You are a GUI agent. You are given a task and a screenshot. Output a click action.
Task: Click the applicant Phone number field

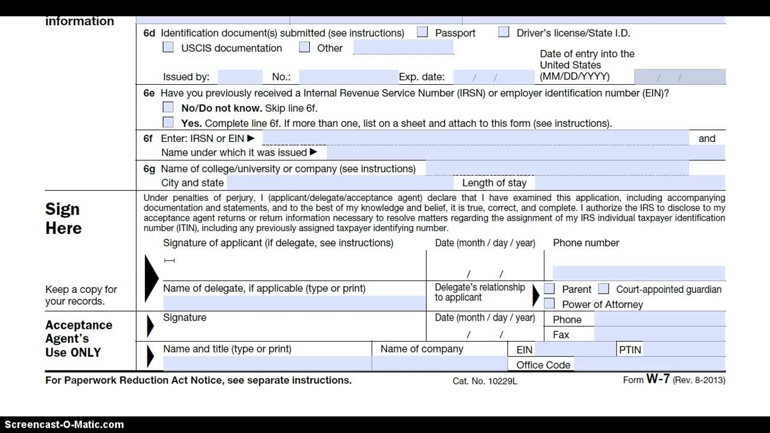point(639,273)
